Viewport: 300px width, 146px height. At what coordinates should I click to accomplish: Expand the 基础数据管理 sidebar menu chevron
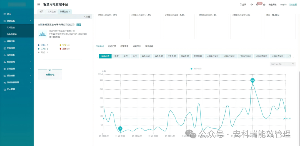(x=31, y=83)
